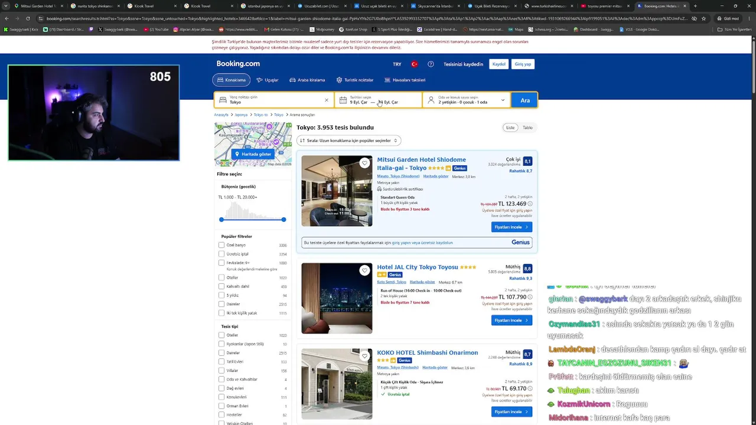
Task: Click the Booking.com logo
Action: pos(238,64)
